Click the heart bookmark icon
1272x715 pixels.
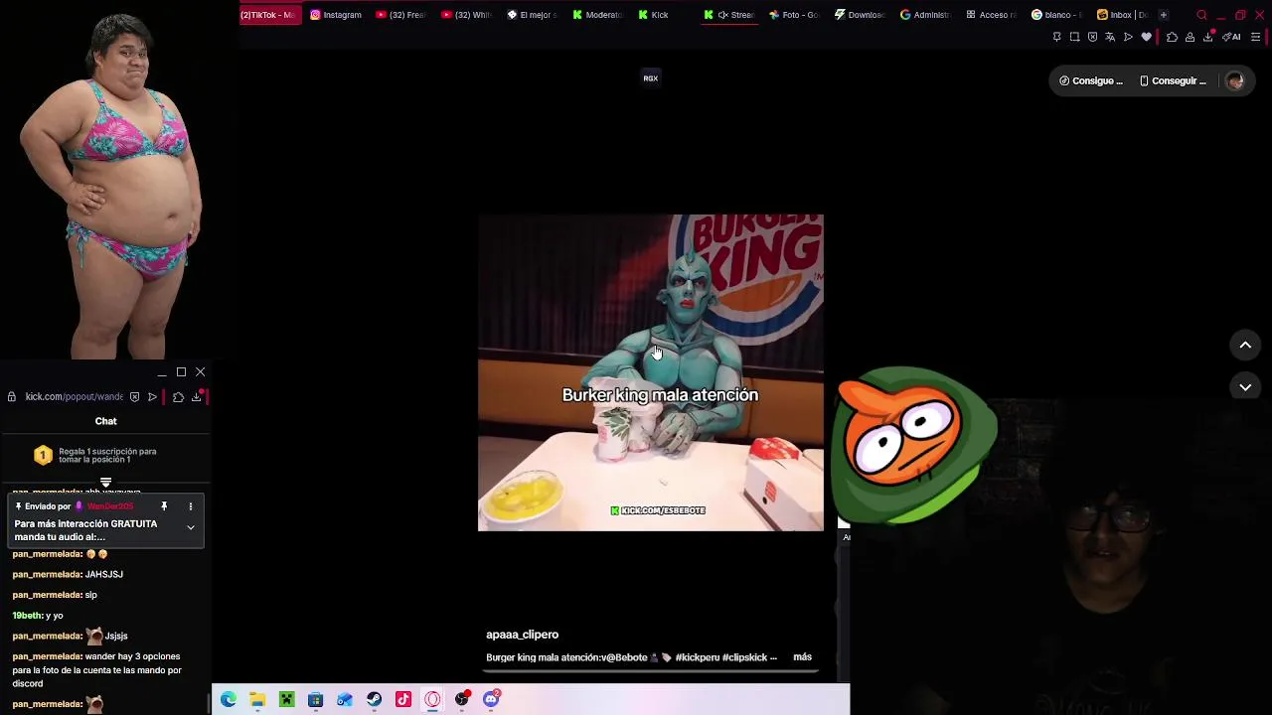click(x=1146, y=37)
